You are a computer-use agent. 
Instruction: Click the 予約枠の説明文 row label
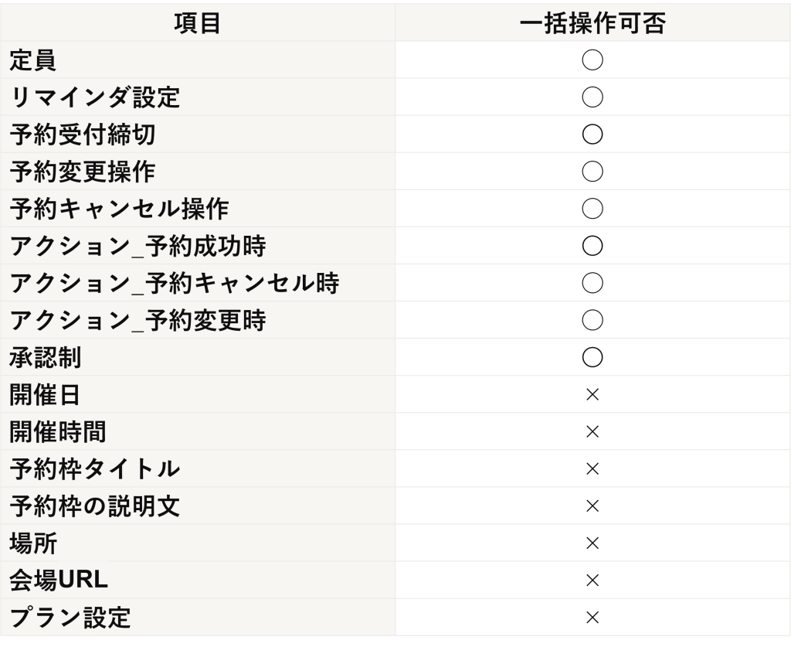pos(94,506)
